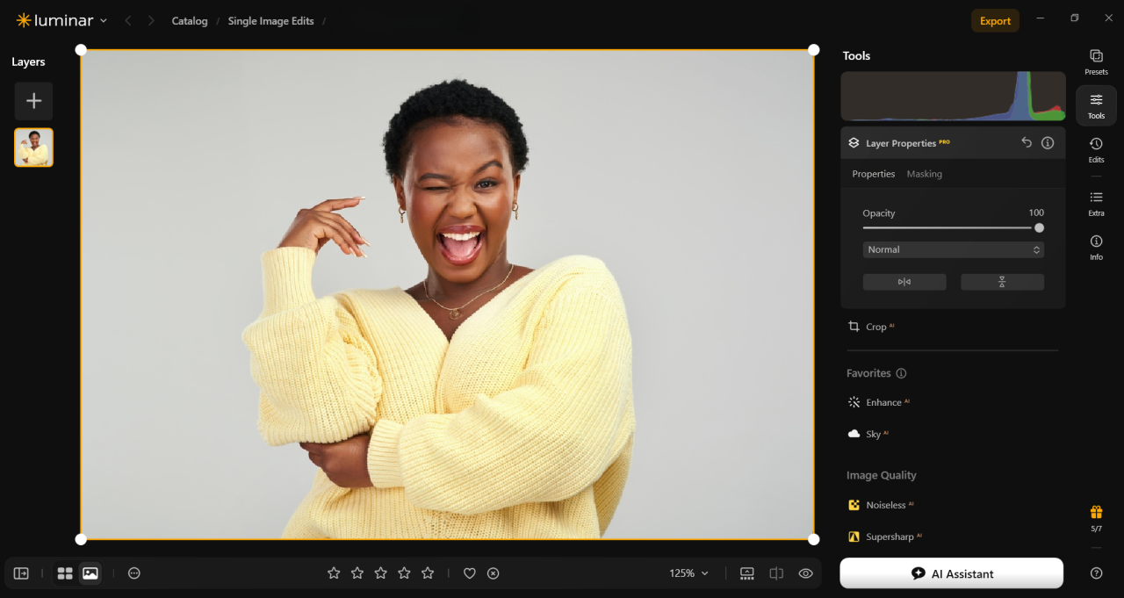Click the Image Quality section heading

click(x=881, y=475)
